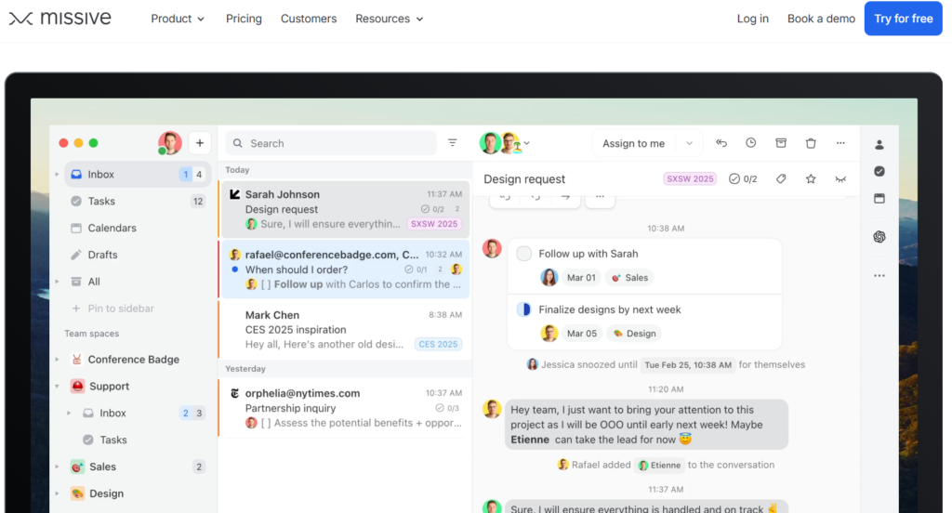Open the Support team space
952x513 pixels.
click(x=138, y=386)
